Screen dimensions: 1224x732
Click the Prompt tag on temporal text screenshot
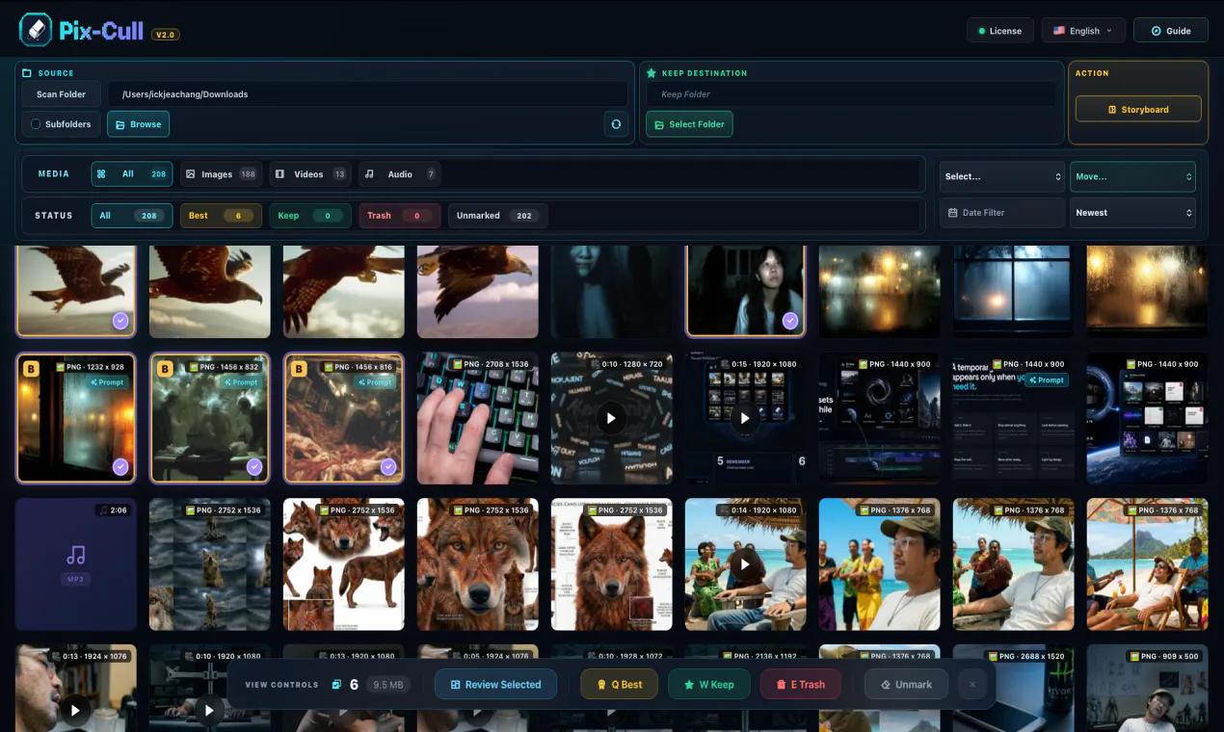click(x=1046, y=380)
